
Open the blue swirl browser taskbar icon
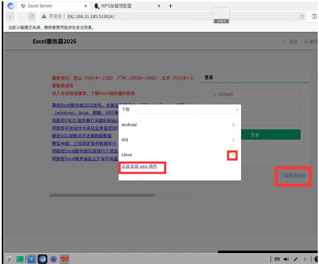coord(42,259)
